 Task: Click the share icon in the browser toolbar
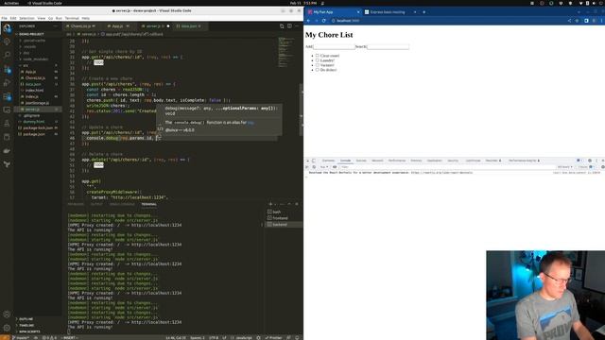point(569,21)
